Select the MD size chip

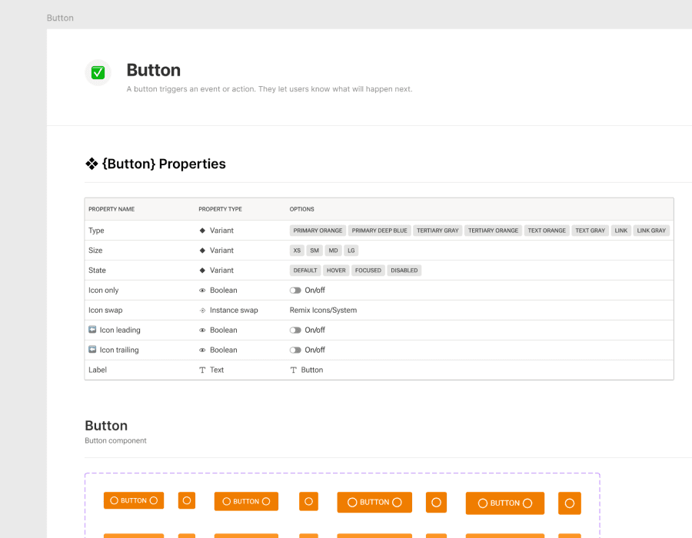(333, 250)
